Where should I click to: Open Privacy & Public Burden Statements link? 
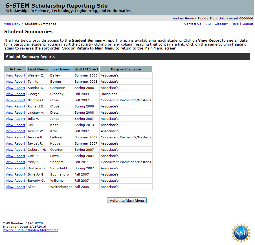pos(30,230)
